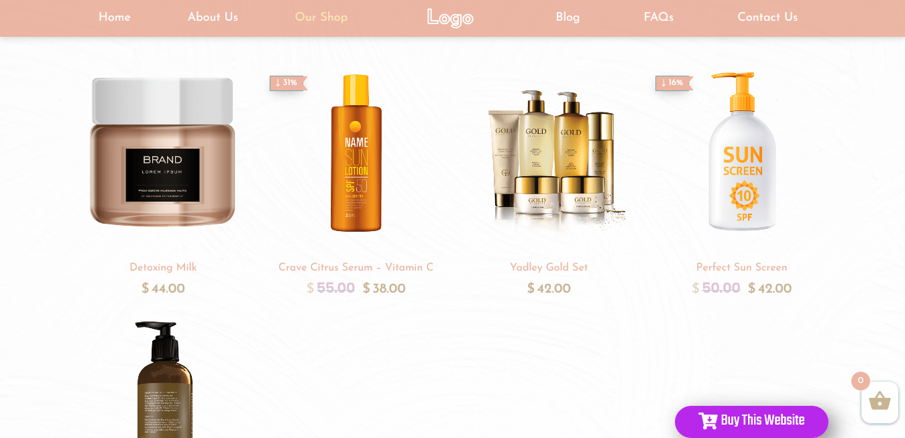This screenshot has height=438, width=905.
Task: Open the Contact Us page
Action: (767, 17)
